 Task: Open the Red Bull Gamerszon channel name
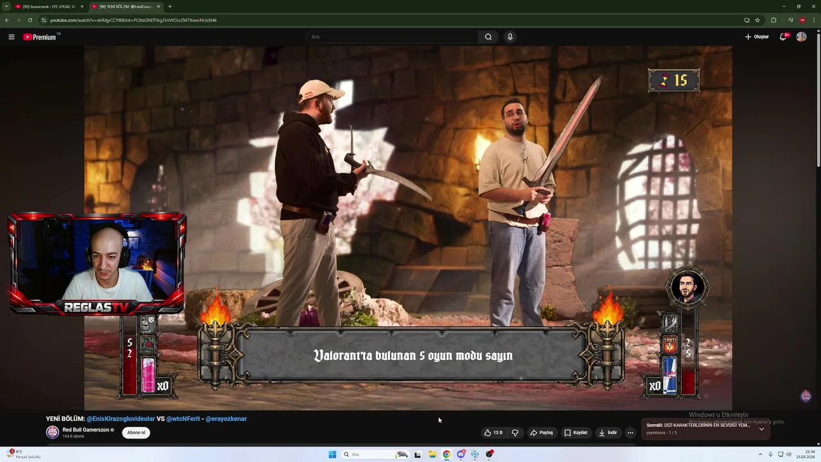coord(85,429)
